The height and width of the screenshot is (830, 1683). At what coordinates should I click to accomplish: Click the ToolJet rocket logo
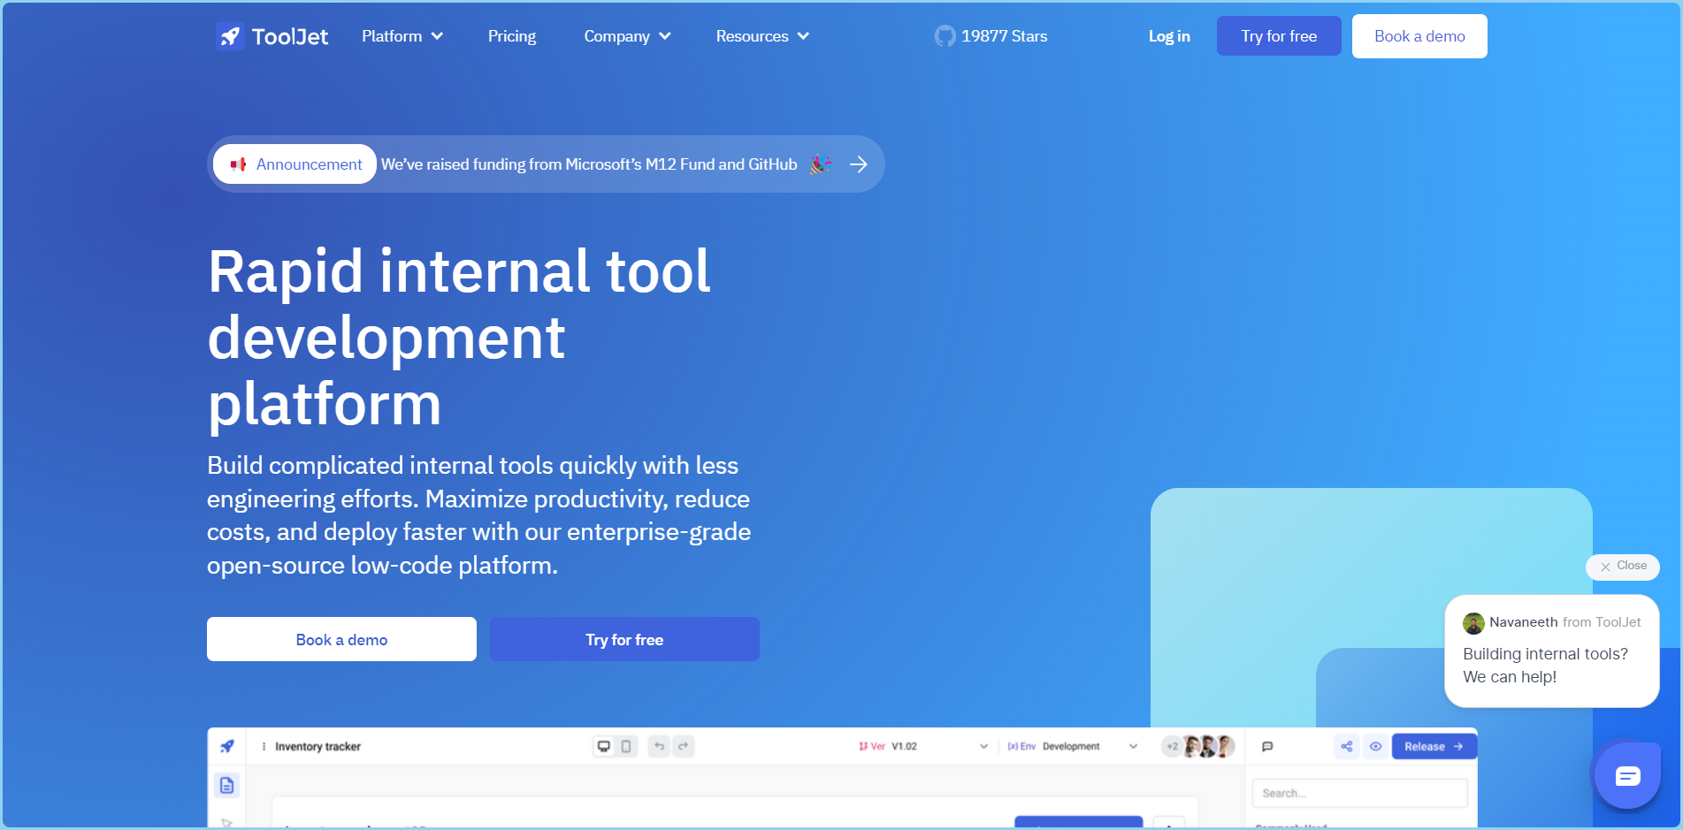[x=230, y=35]
